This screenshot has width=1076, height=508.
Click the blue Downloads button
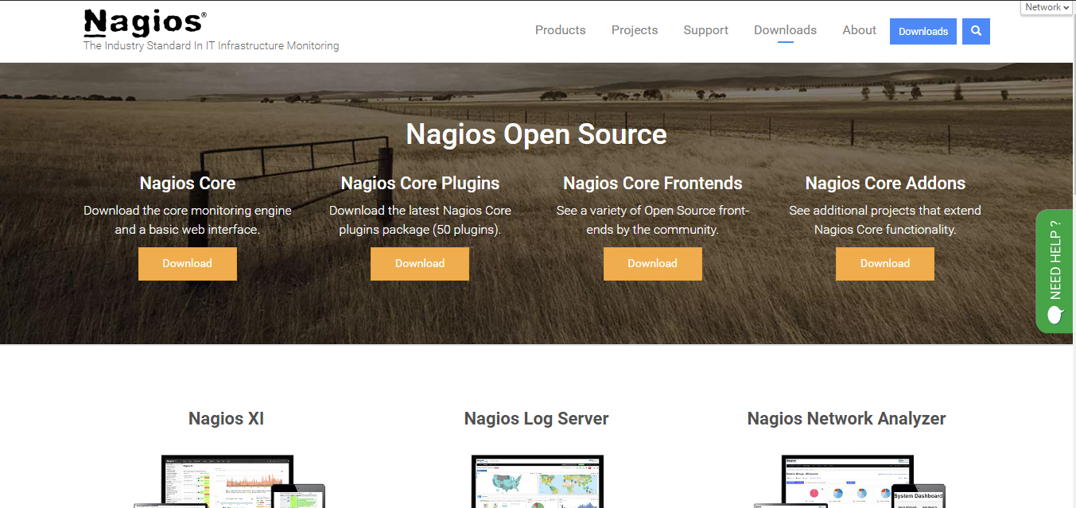[x=923, y=31]
